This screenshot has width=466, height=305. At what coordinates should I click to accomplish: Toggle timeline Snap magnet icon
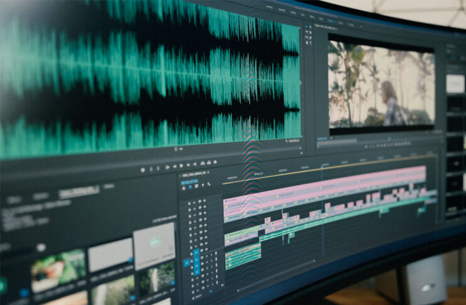point(190,187)
